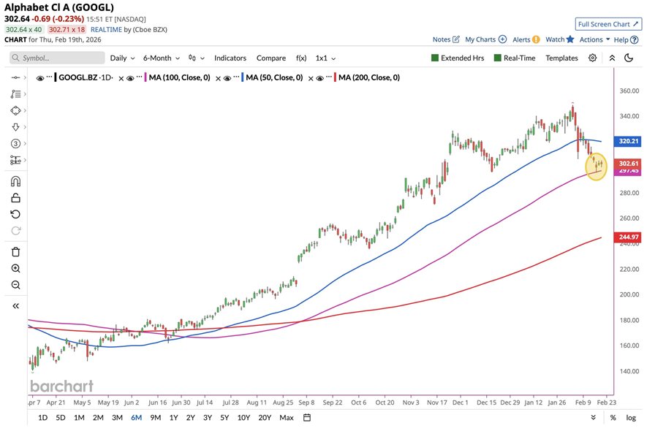Click the undo arrow icon
This screenshot has height=431, width=647.
tap(15, 214)
